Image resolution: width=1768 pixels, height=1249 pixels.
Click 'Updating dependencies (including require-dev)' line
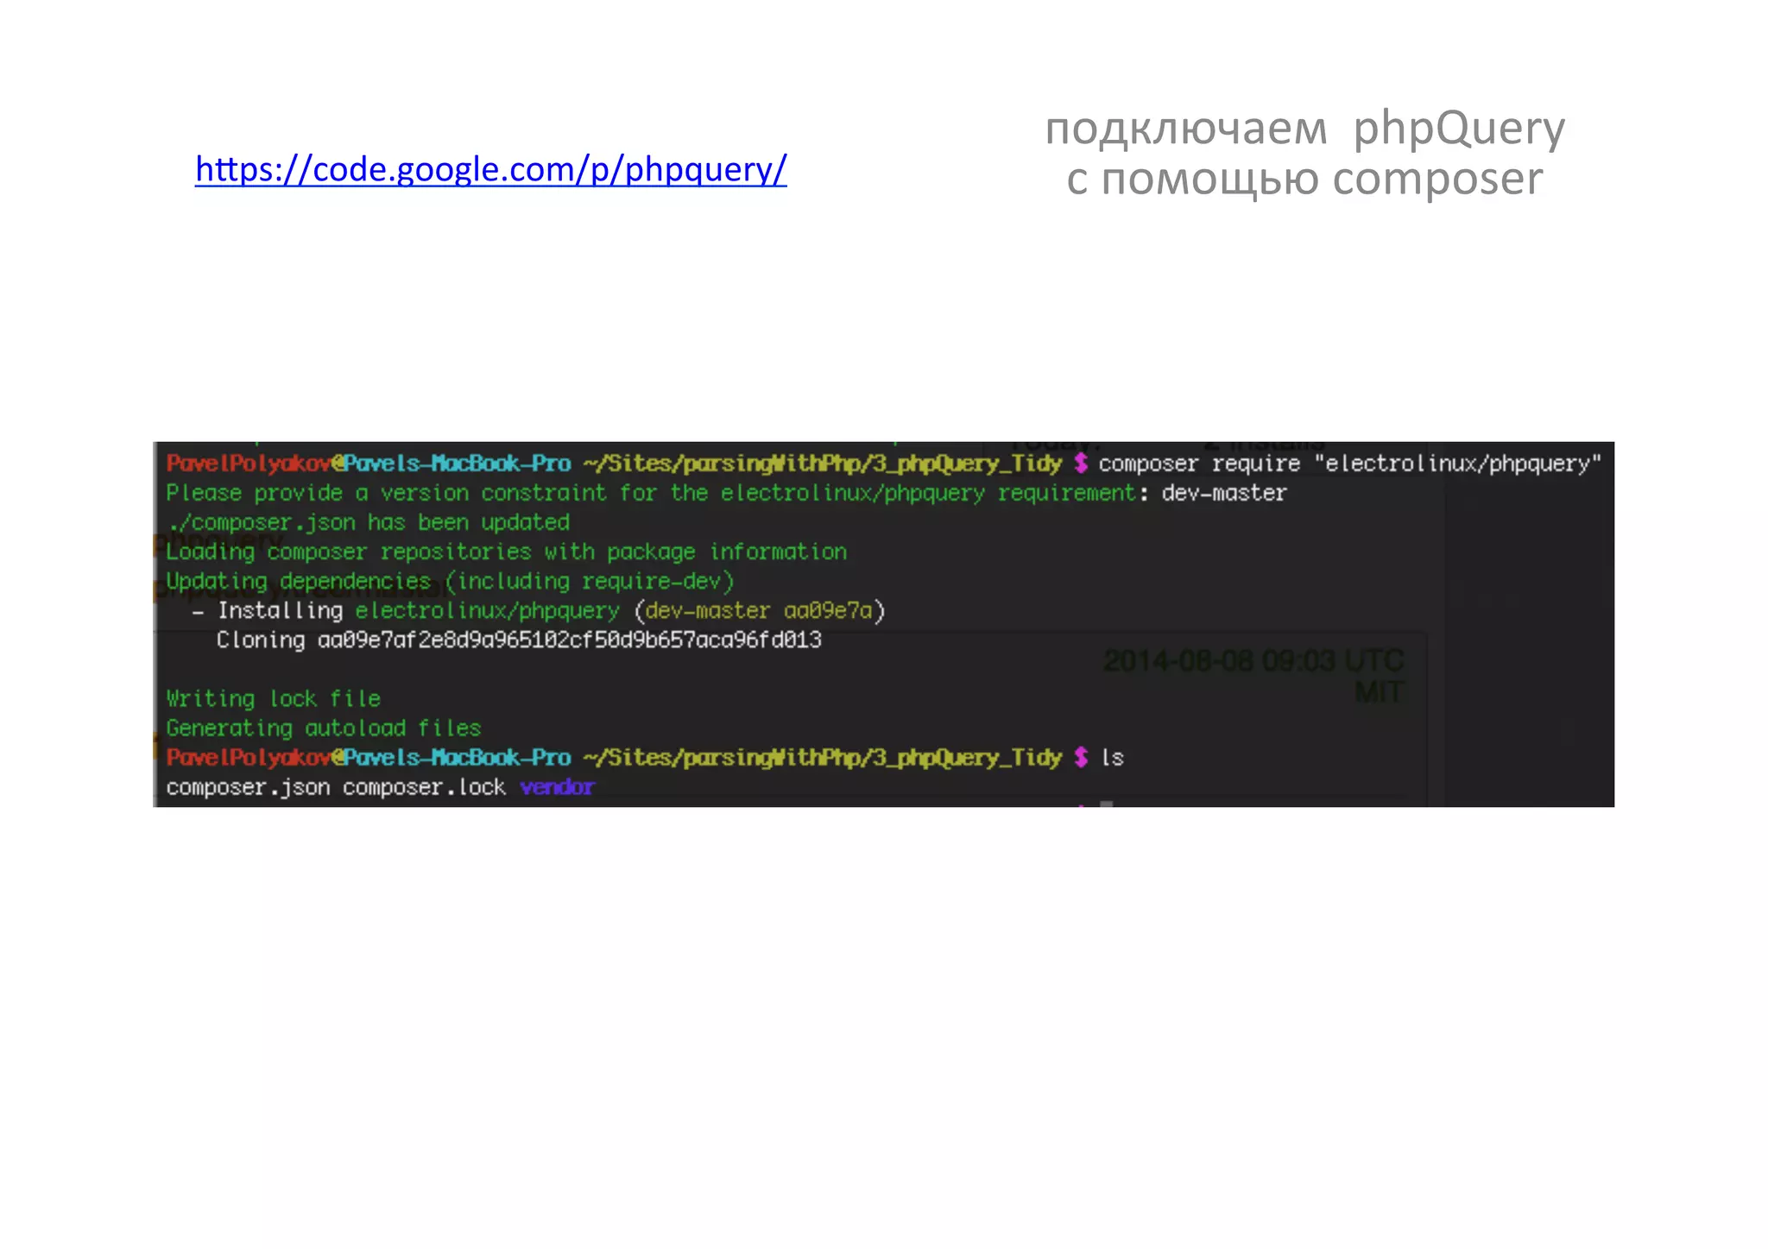click(x=450, y=582)
